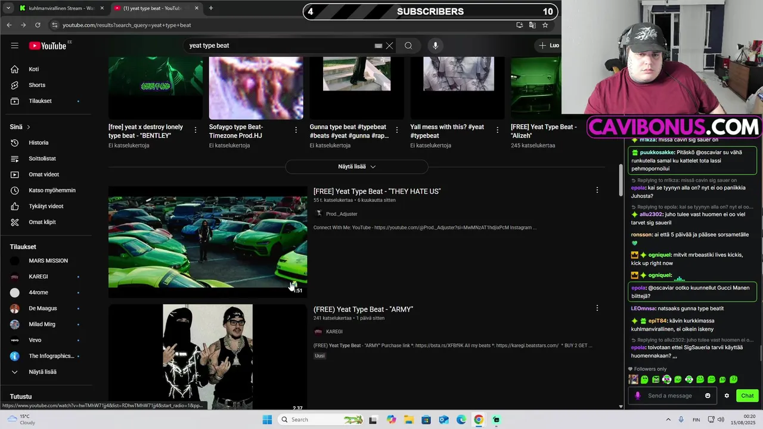
Task: Show hidden system tray icons
Action: click(x=669, y=419)
